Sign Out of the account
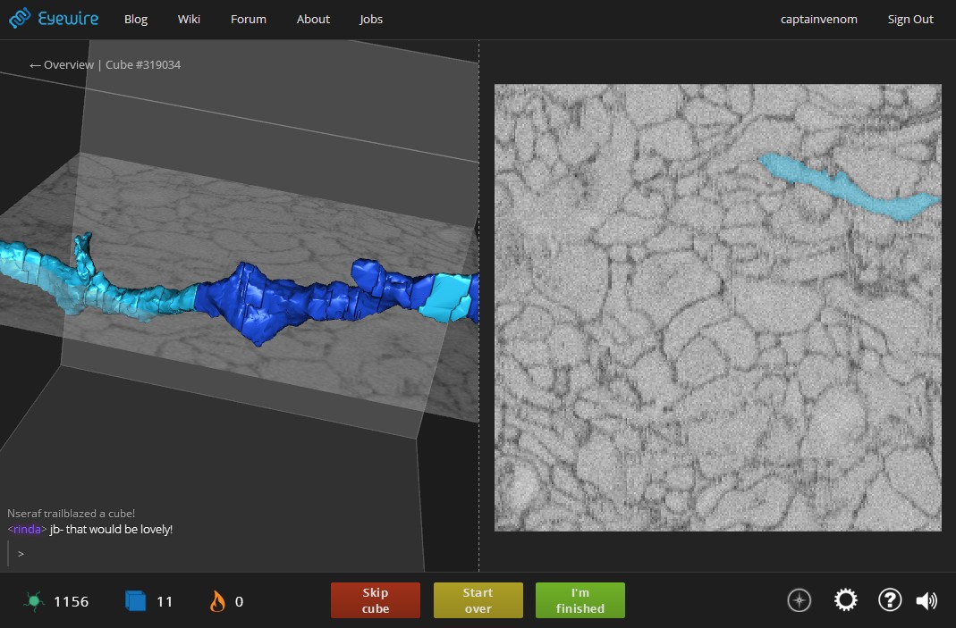This screenshot has width=956, height=628. pyautogui.click(x=909, y=20)
